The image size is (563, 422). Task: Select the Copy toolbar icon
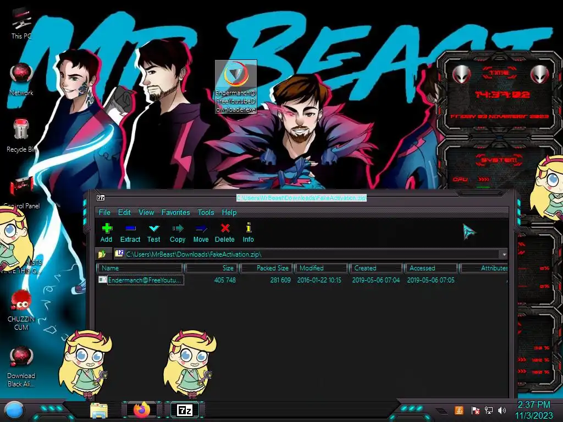178,232
